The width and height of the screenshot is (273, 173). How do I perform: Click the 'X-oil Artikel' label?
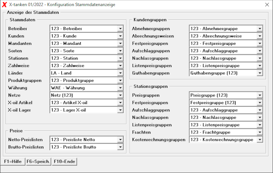point(20,103)
